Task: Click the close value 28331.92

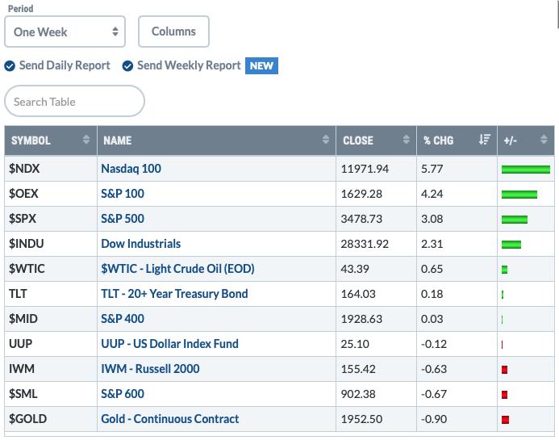Action: tap(365, 244)
